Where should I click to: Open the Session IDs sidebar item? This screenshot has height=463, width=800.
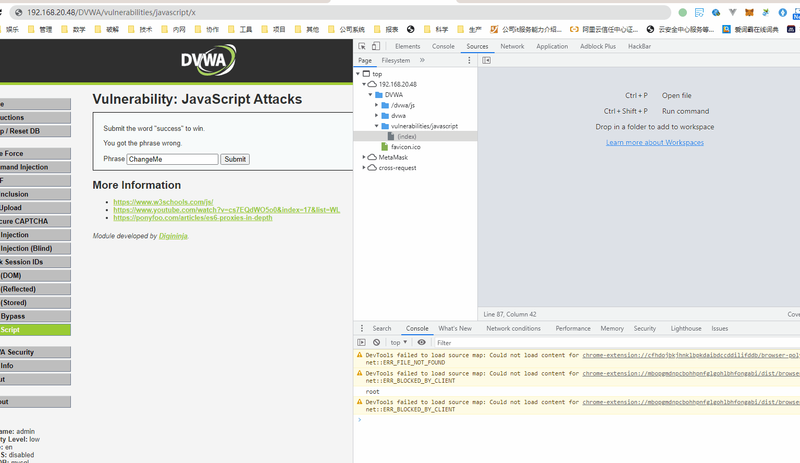(35, 262)
